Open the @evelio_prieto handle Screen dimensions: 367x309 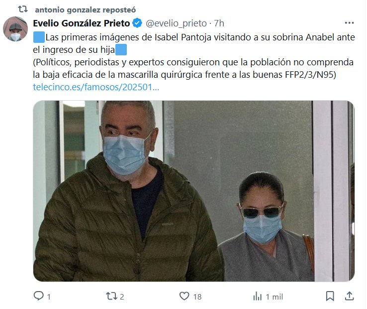tap(176, 23)
